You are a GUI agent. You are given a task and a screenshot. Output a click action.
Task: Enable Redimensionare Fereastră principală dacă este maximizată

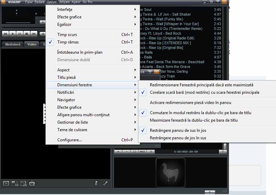pos(208,85)
